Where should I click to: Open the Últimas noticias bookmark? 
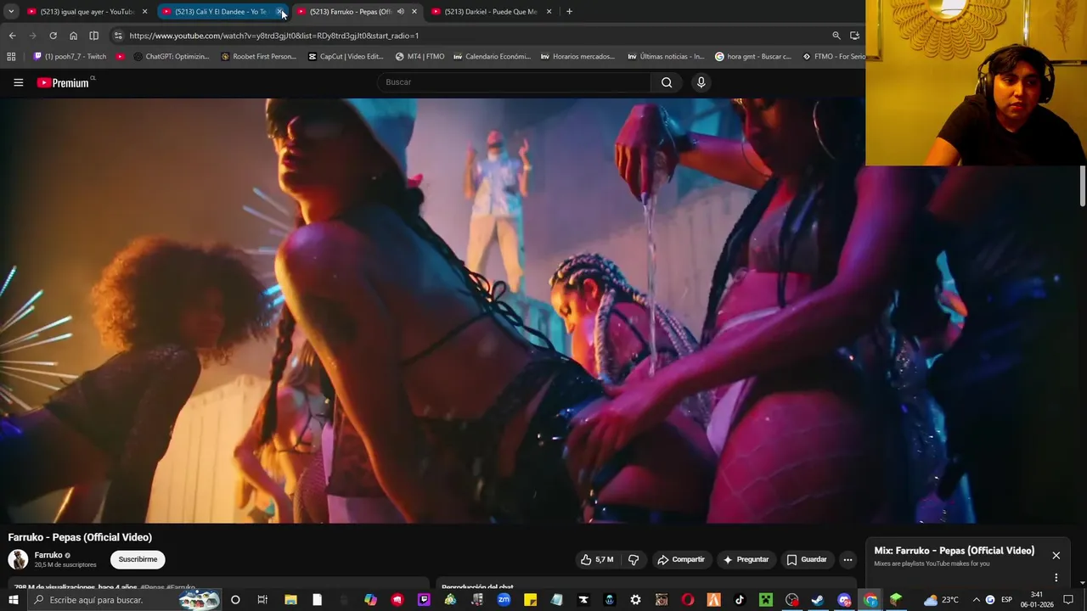[666, 57]
